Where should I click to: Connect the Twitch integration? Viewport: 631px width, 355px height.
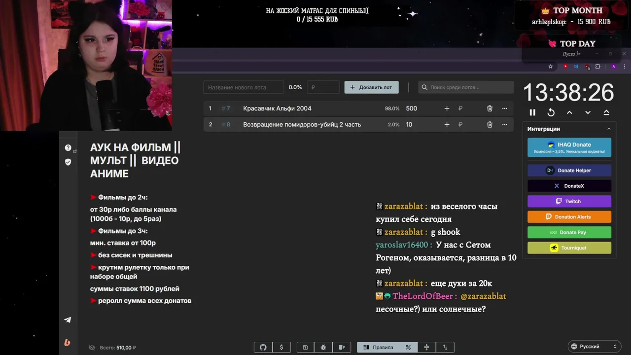coord(569,201)
